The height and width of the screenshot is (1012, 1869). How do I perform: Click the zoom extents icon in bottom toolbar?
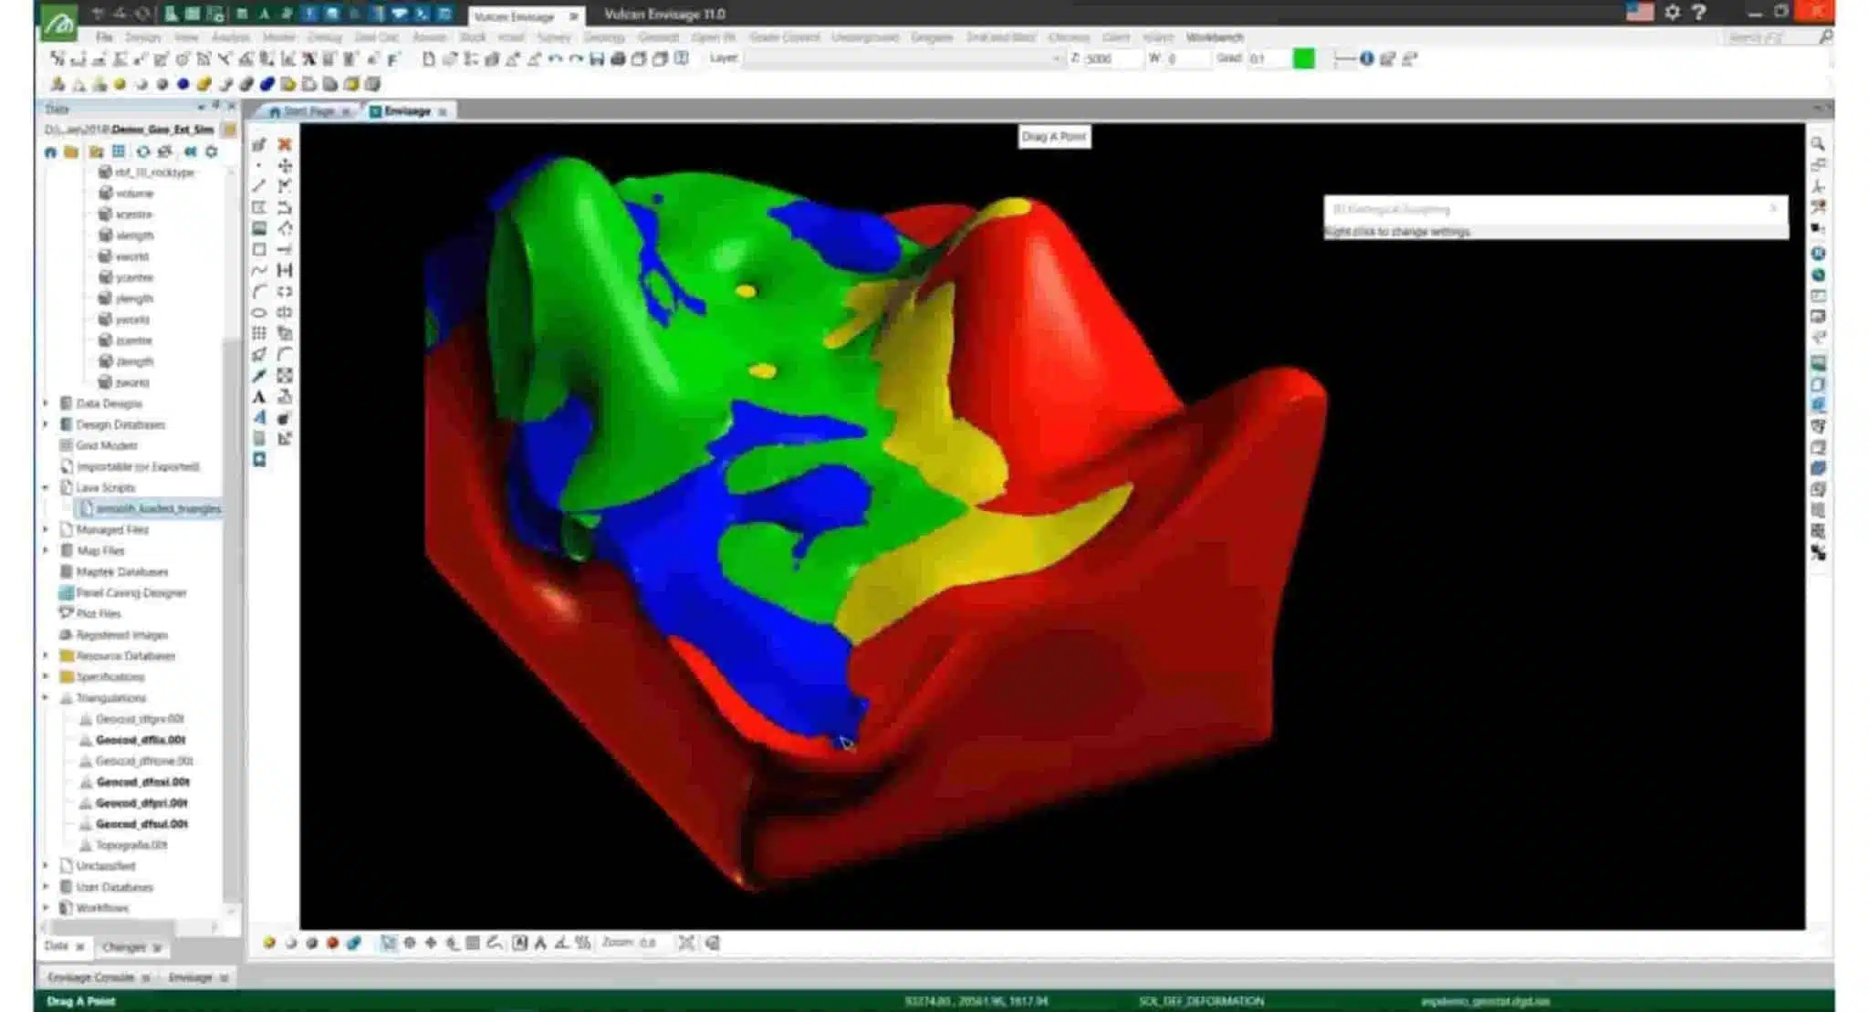coord(686,943)
